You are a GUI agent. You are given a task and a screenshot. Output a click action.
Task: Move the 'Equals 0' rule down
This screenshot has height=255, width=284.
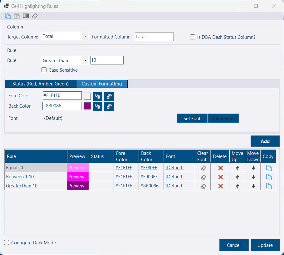point(253,168)
